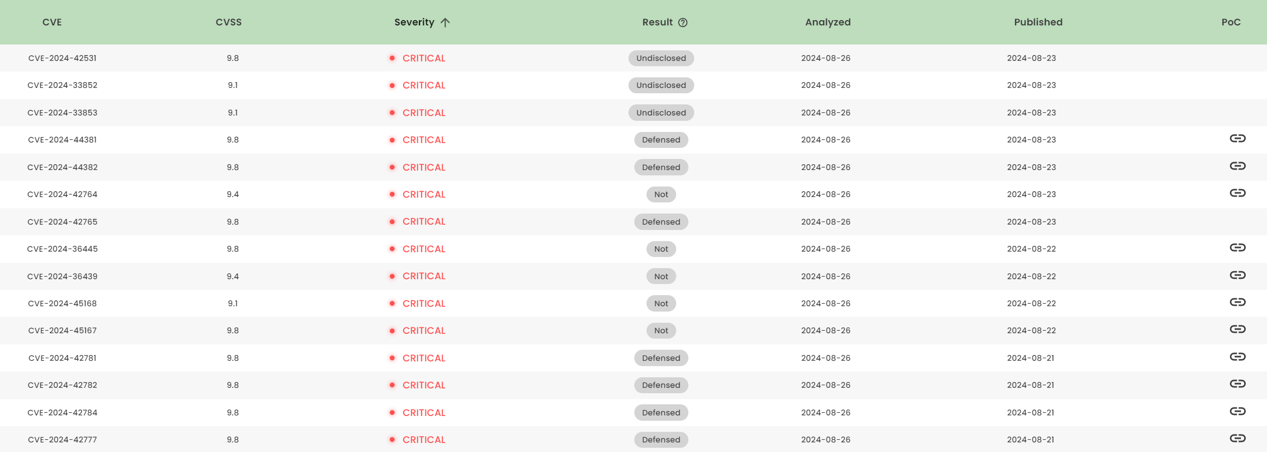Click the Result column help icon
The image size is (1267, 452).
(683, 22)
